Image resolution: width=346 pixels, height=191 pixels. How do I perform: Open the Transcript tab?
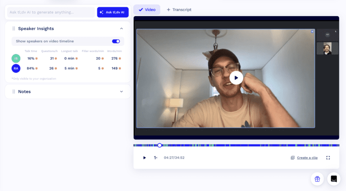(x=179, y=10)
